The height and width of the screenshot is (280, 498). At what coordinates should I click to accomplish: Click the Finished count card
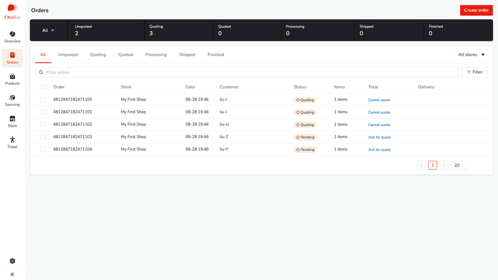coord(458,31)
